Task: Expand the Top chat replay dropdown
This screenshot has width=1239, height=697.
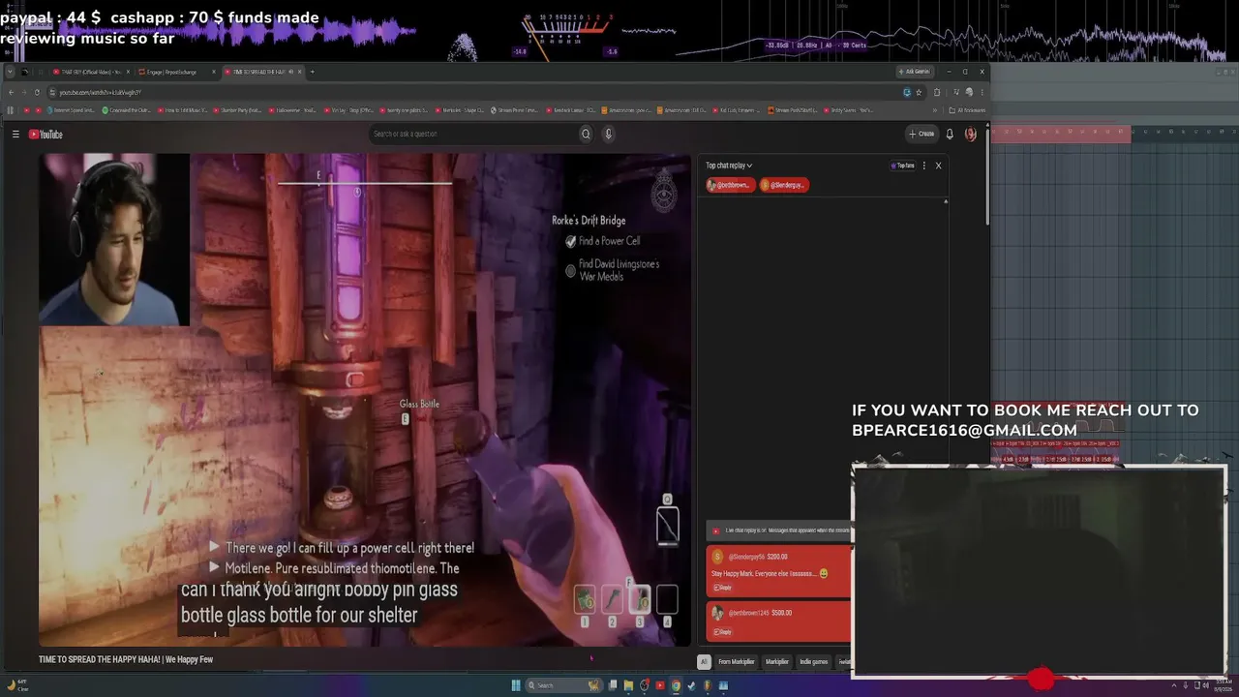Action: 729,166
